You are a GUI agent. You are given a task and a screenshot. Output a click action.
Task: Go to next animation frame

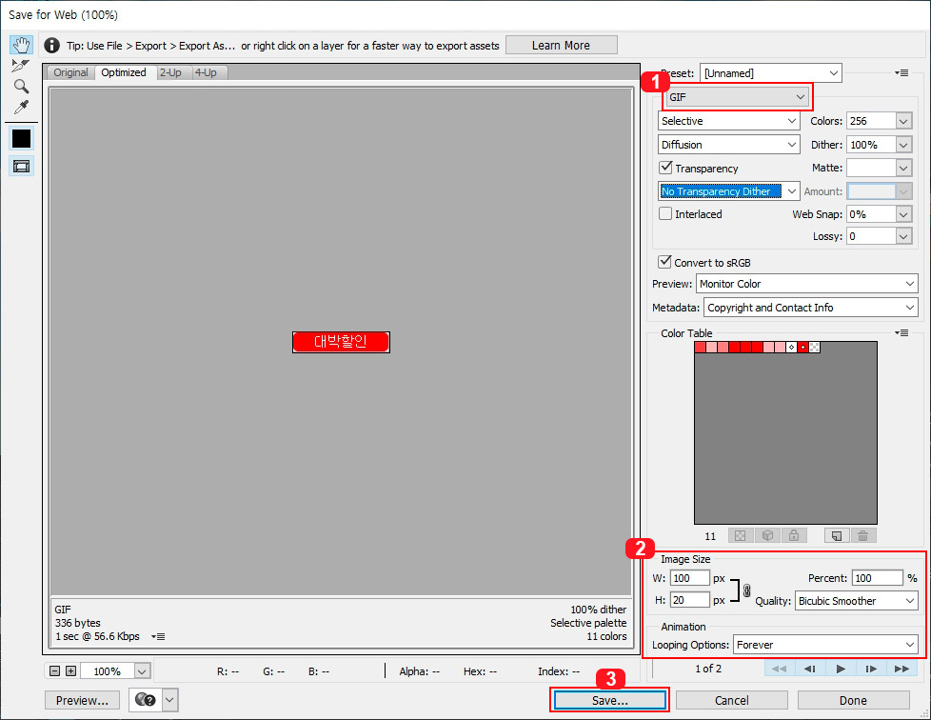tap(871, 669)
